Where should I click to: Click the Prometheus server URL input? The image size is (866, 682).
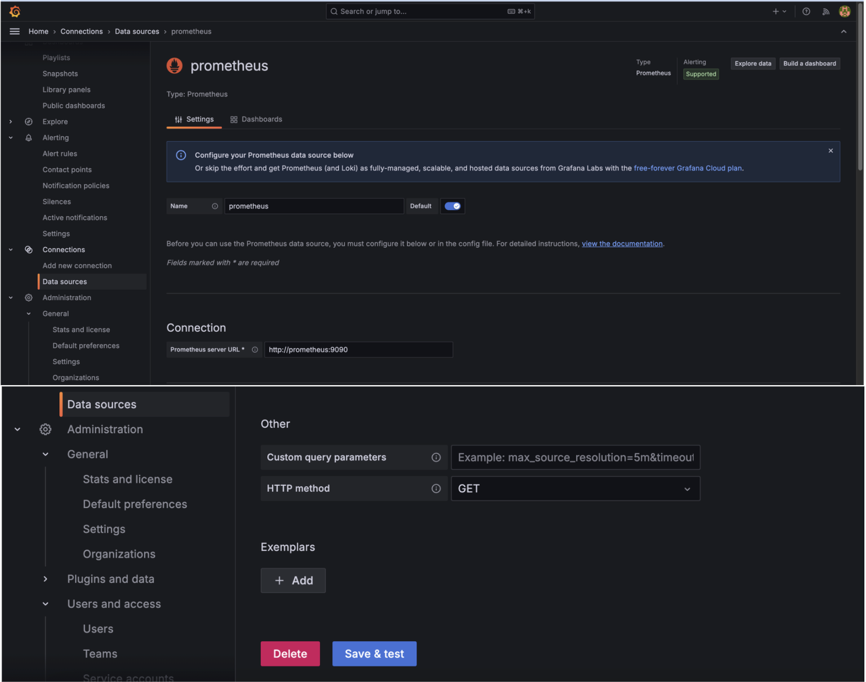click(359, 350)
